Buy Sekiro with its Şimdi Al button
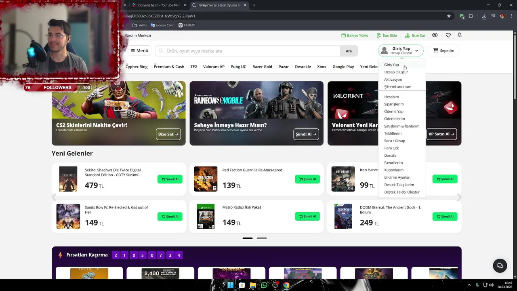 [x=170, y=179]
